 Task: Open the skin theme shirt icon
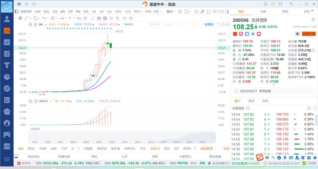click(280, 4)
